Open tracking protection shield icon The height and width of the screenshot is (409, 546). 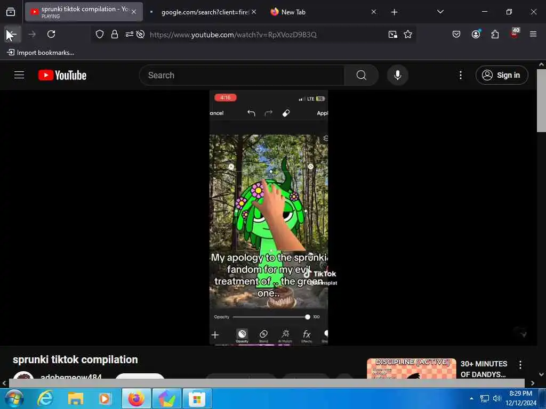pos(100,34)
